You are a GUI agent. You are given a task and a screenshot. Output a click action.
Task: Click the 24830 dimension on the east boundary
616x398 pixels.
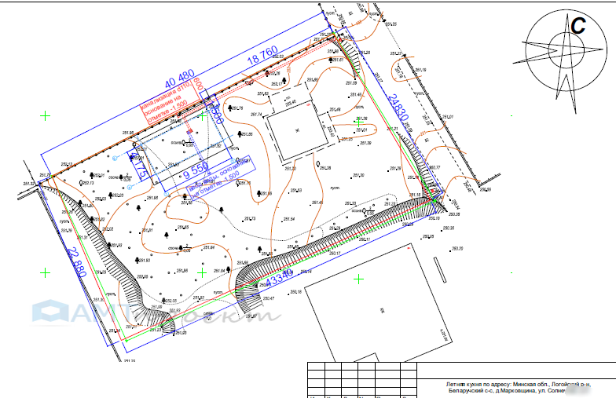coord(399,106)
